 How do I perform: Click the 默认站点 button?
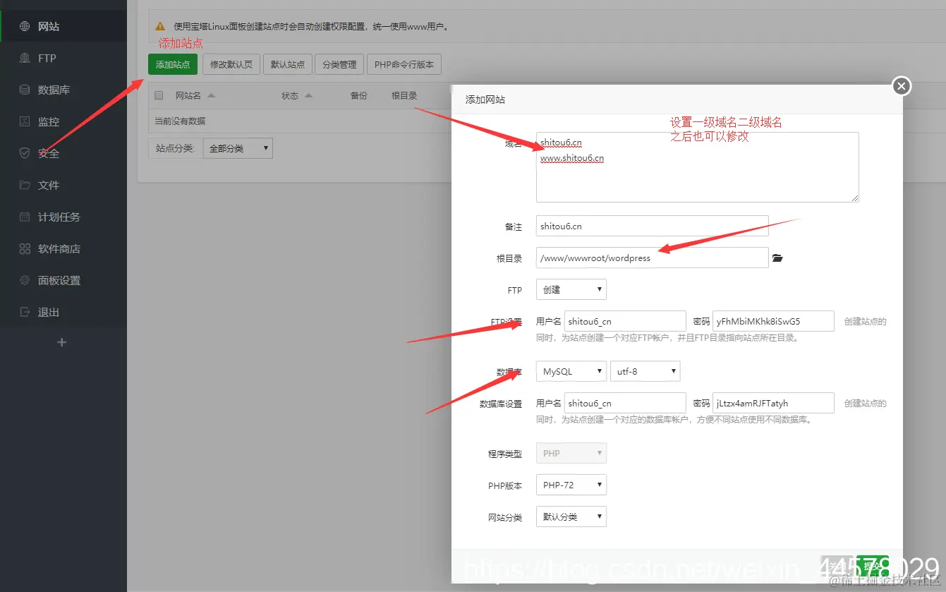tap(288, 64)
